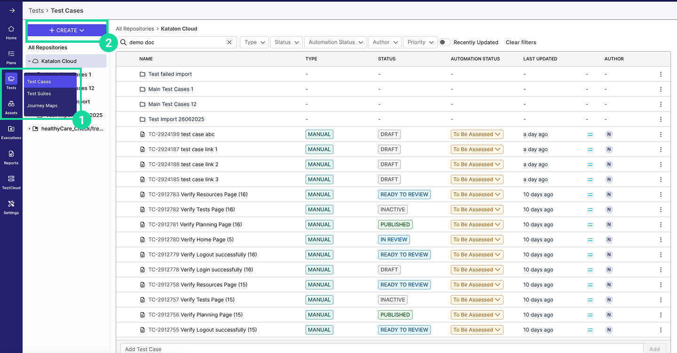Open the Main Test Cases 12 folder row
677x353 pixels.
pyautogui.click(x=393, y=104)
